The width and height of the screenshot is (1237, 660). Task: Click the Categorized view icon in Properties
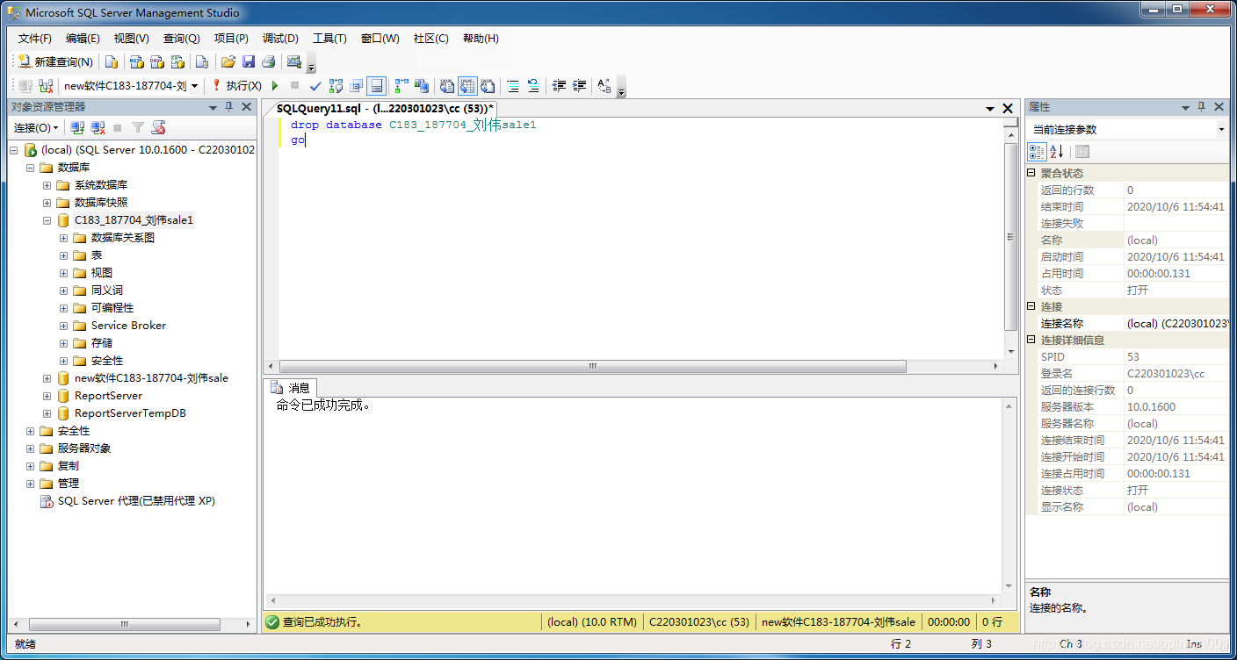[x=1037, y=152]
